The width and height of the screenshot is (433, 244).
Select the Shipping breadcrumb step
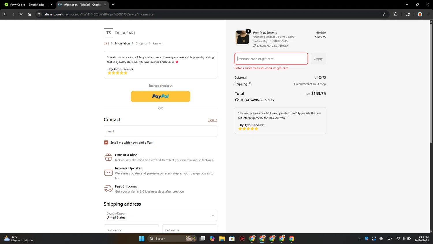(141, 43)
